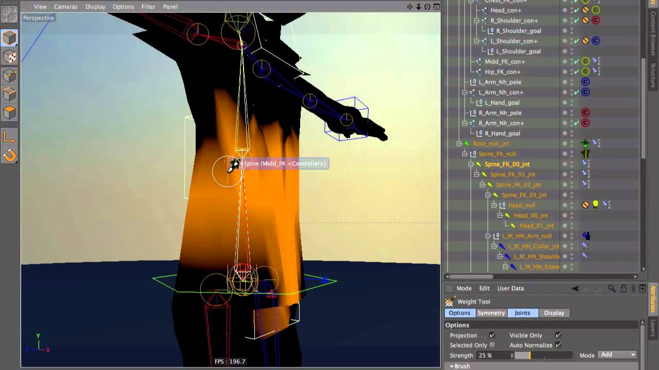This screenshot has width=659, height=370.
Task: Switch to the Joints tab
Action: click(522, 313)
